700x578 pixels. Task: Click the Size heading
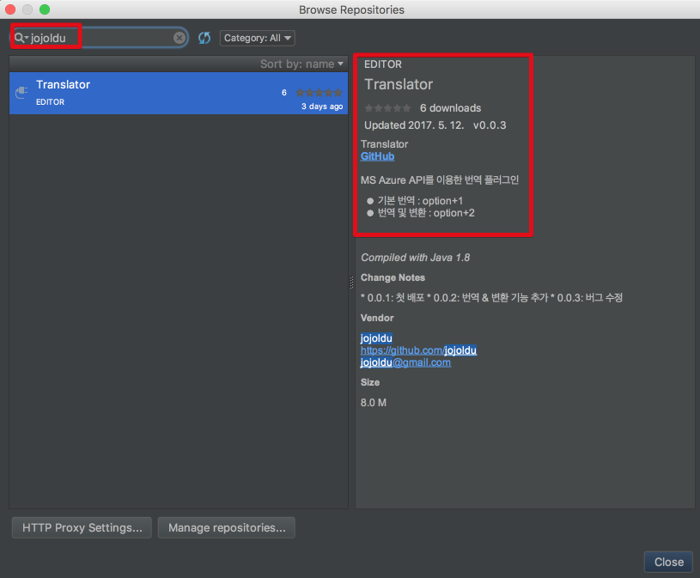click(x=369, y=382)
